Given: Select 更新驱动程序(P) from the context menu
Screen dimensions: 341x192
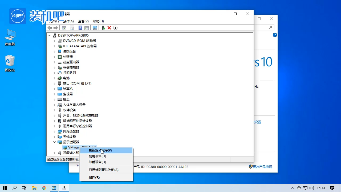Looking at the screenshot, I should pyautogui.click(x=100, y=150).
